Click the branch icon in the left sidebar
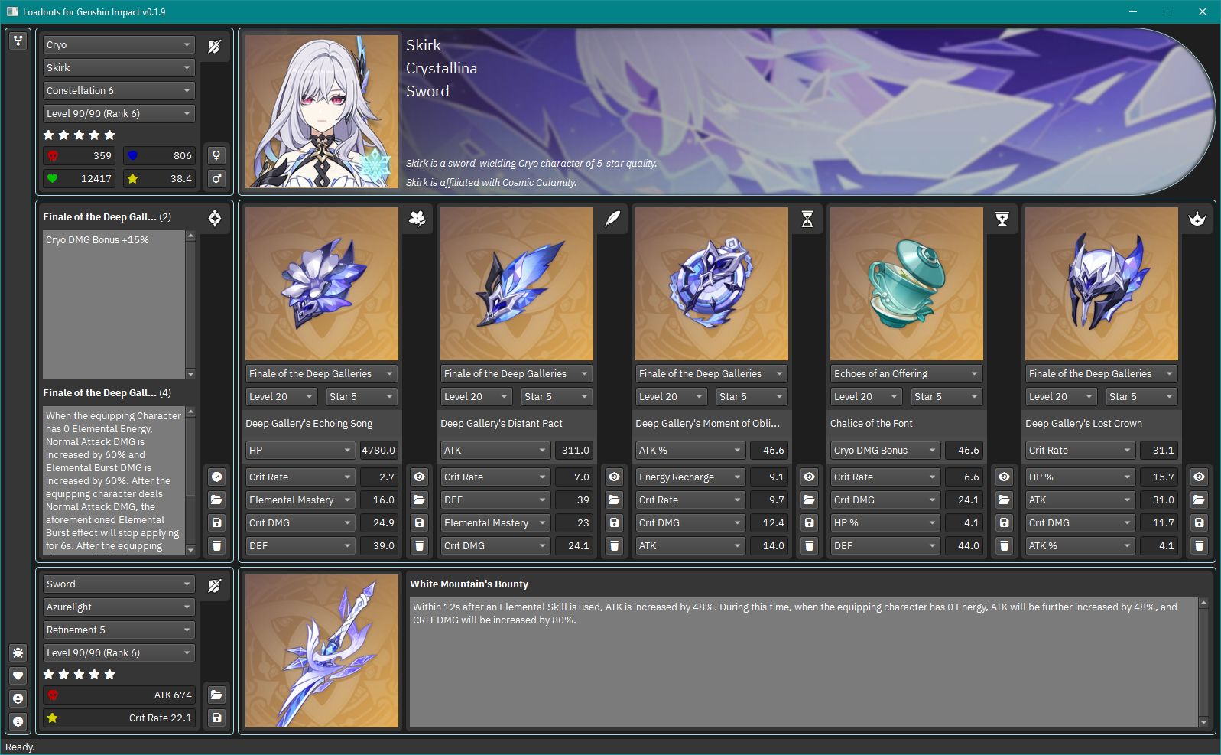The image size is (1221, 755). 18,41
